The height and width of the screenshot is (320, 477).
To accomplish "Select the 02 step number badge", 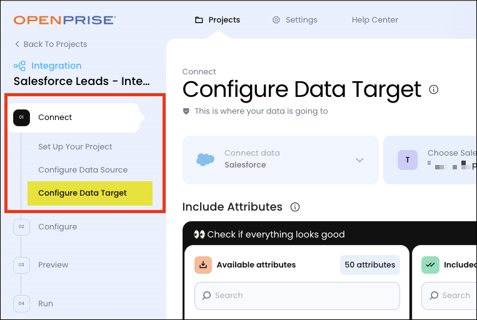I will 22,227.
